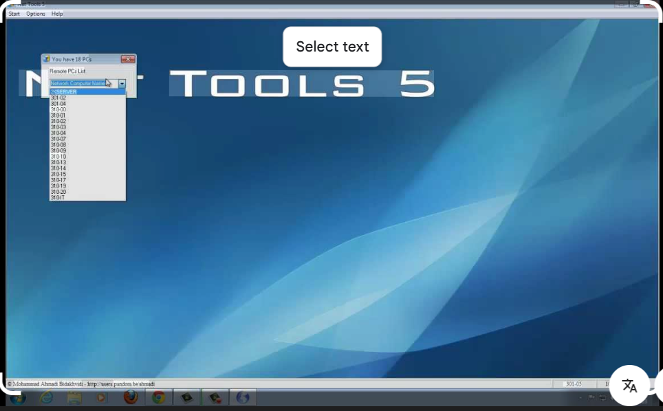
Task: Click the Select text button
Action: (332, 46)
